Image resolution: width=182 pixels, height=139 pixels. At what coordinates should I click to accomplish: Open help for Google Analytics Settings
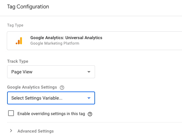[x=62, y=88]
